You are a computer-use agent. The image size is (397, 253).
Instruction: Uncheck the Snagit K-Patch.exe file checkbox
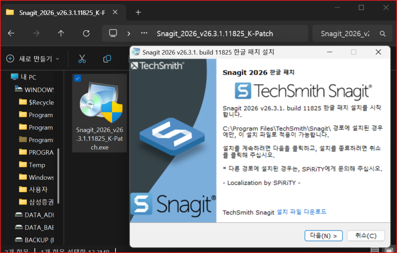pyautogui.click(x=78, y=78)
